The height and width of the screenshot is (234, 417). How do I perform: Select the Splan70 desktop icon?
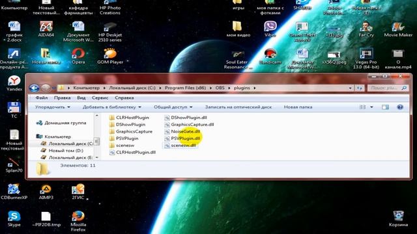coord(14,165)
